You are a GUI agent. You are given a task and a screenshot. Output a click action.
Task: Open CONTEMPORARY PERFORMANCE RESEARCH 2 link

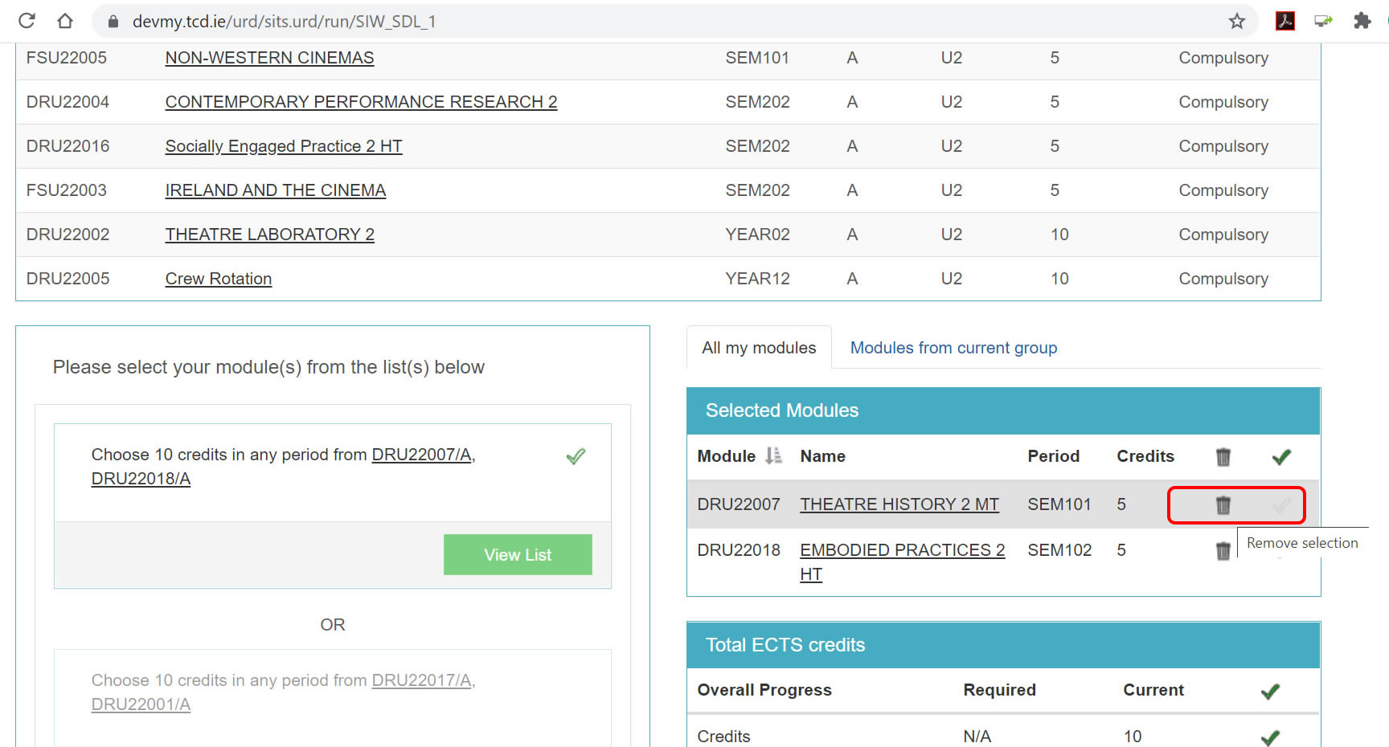[x=361, y=102]
